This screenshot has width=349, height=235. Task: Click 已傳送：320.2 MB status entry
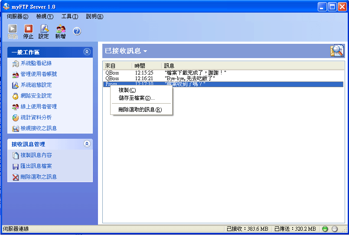pyautogui.click(x=295, y=229)
